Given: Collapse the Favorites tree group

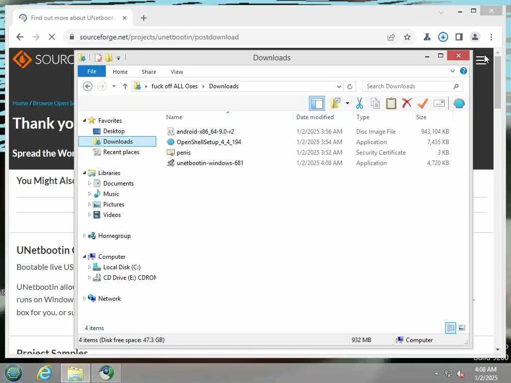Looking at the screenshot, I should (84, 121).
